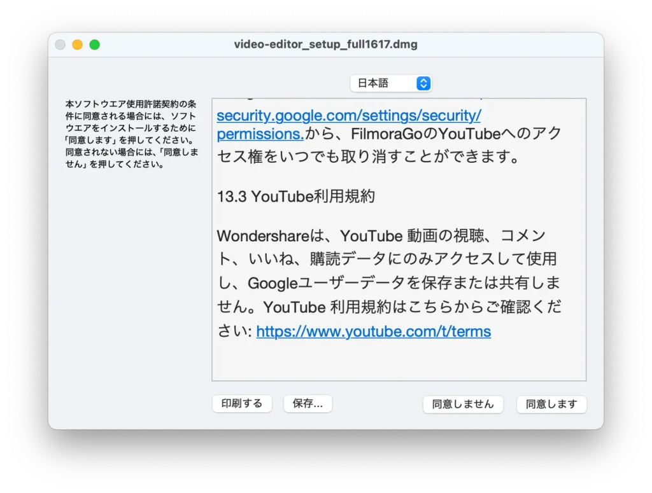The image size is (652, 493).
Task: Click the https://www.youtube.com/t/terms hyperlink
Action: [373, 331]
